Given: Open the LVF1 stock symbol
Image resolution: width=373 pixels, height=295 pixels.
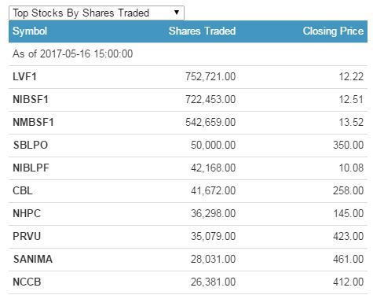Looking at the screenshot, I should [x=24, y=77].
